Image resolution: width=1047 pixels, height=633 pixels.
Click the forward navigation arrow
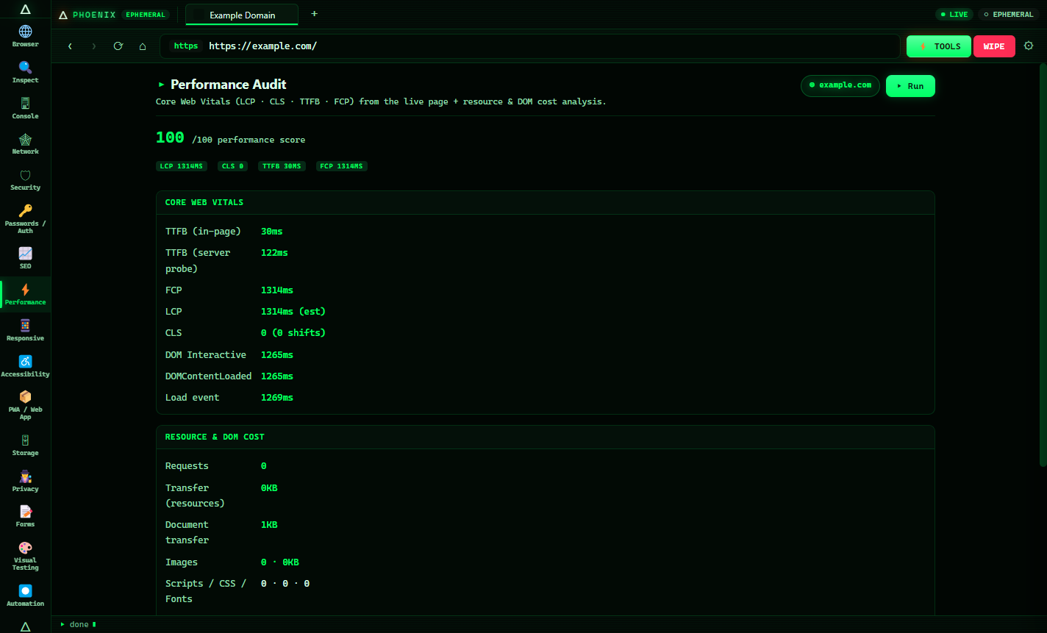[x=93, y=46]
